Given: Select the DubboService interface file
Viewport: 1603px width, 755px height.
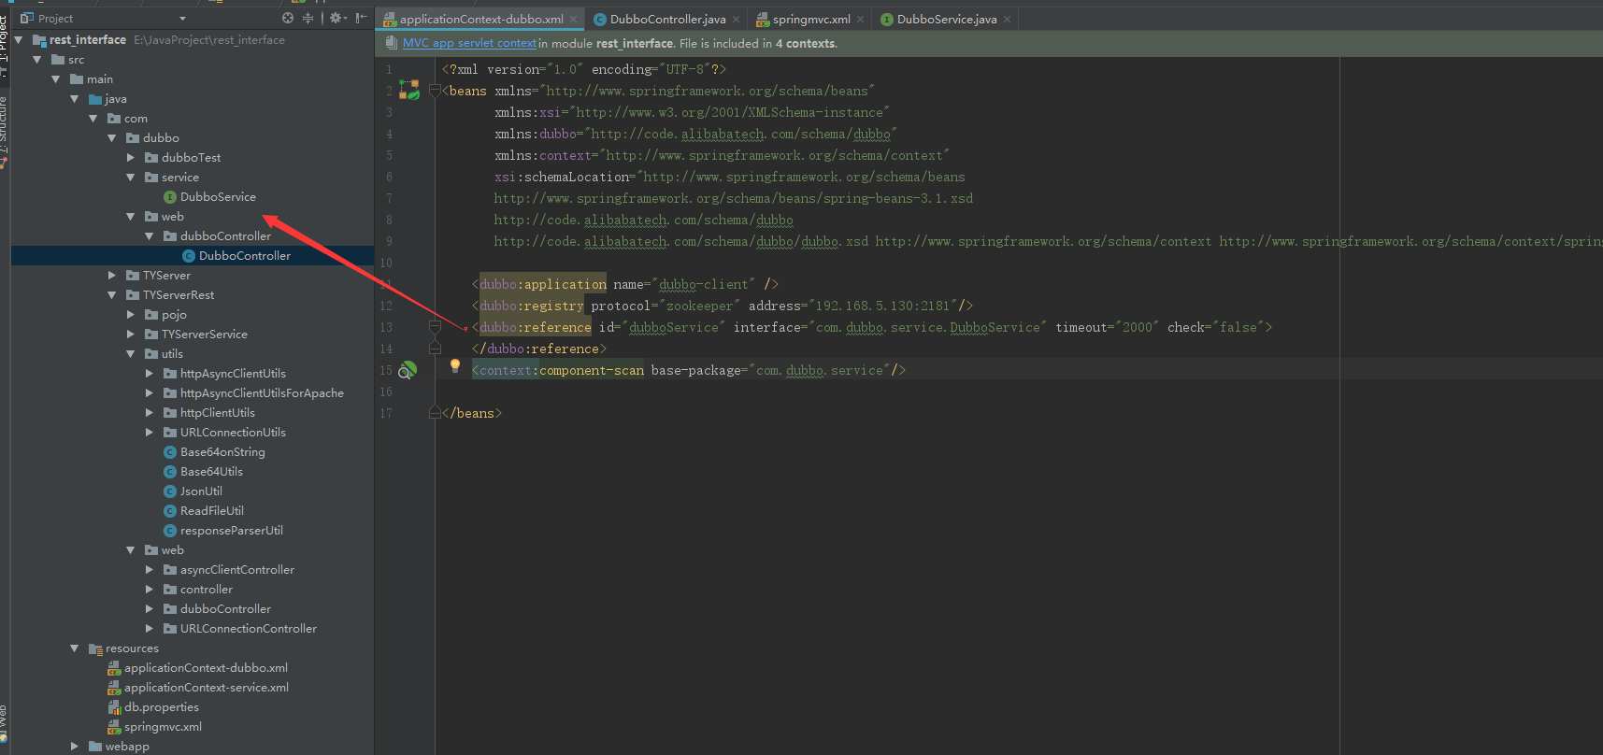Looking at the screenshot, I should click(x=209, y=197).
